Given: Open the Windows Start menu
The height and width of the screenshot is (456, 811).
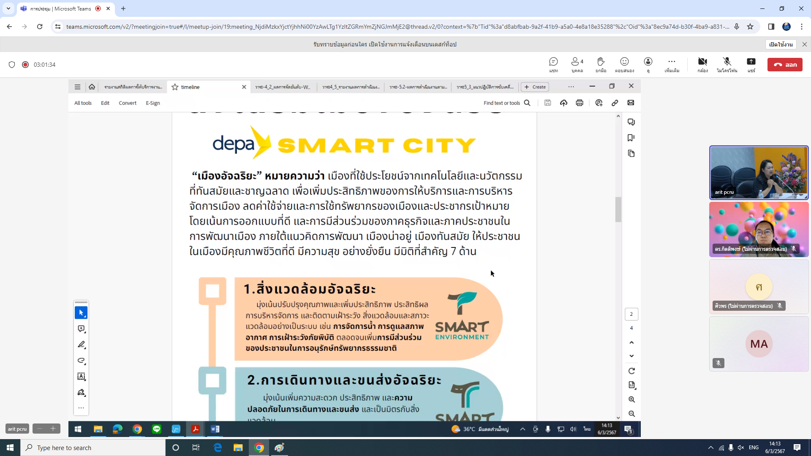Looking at the screenshot, I should click(10, 448).
